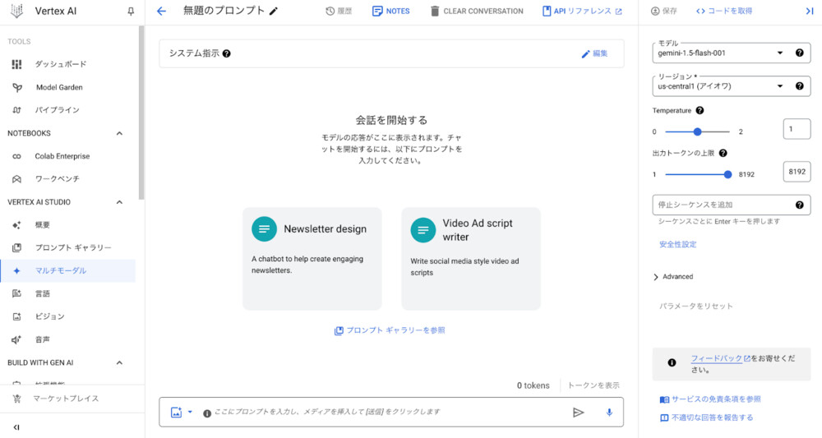Pin the navigation with pushpin icon
The width and height of the screenshot is (822, 438).
tap(131, 11)
